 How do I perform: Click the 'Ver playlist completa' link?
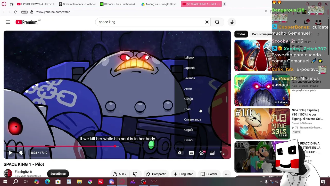tap(304, 90)
